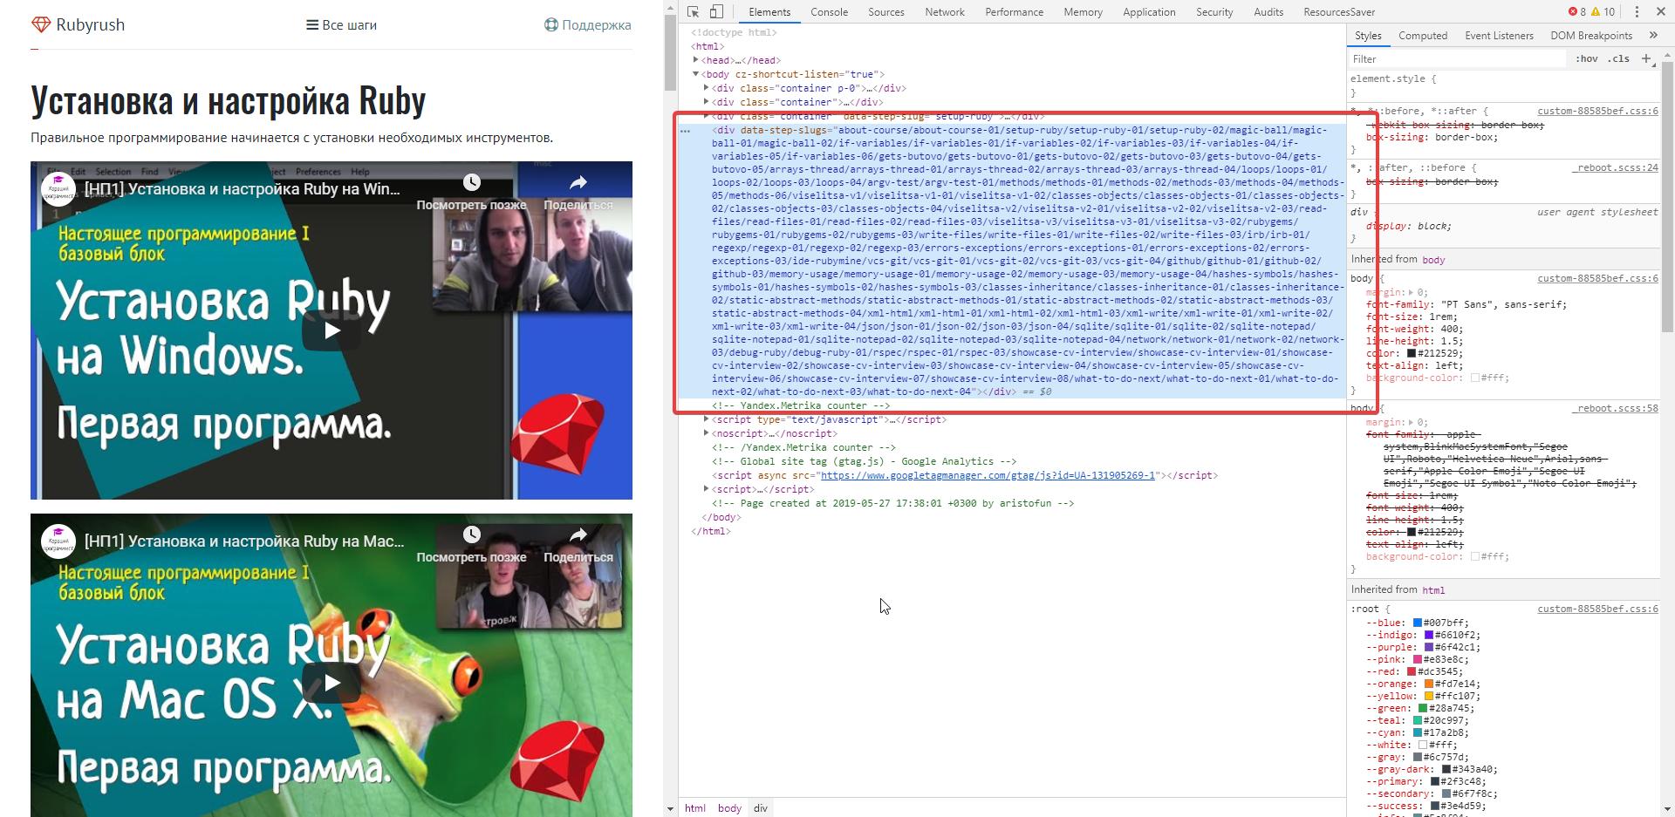
Task: Play the Windows setup video
Action: point(332,330)
